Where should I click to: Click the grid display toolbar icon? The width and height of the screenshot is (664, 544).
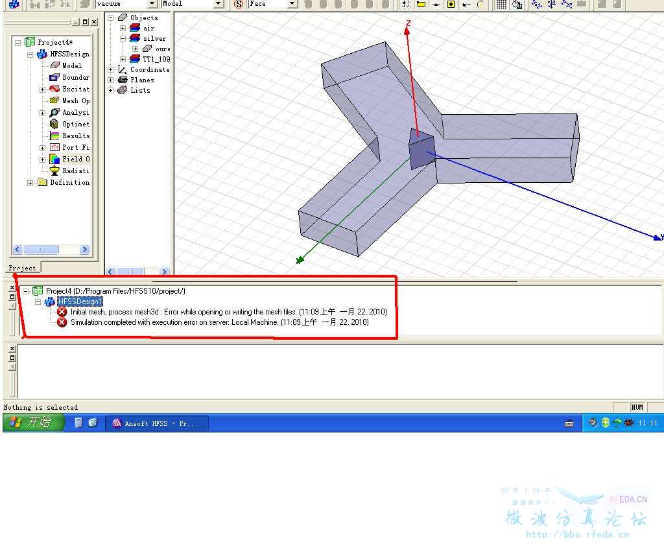(x=502, y=5)
